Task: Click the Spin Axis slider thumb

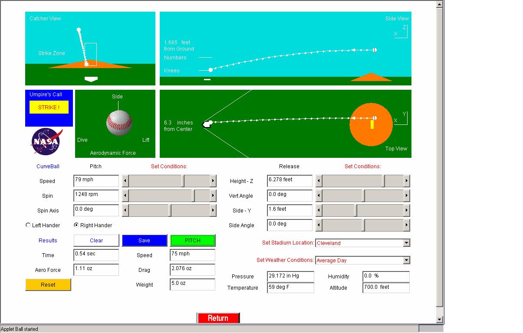Action: click(x=170, y=211)
